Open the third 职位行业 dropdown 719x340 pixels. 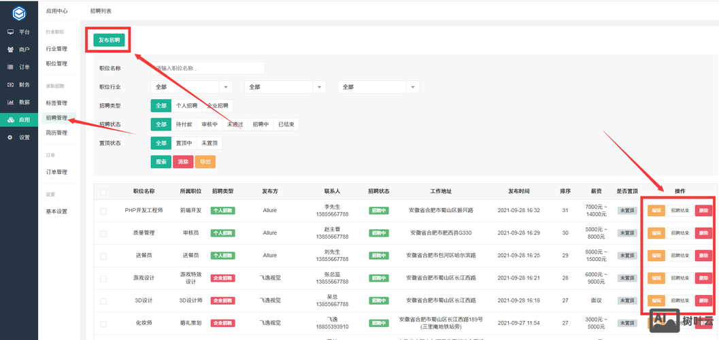point(378,87)
